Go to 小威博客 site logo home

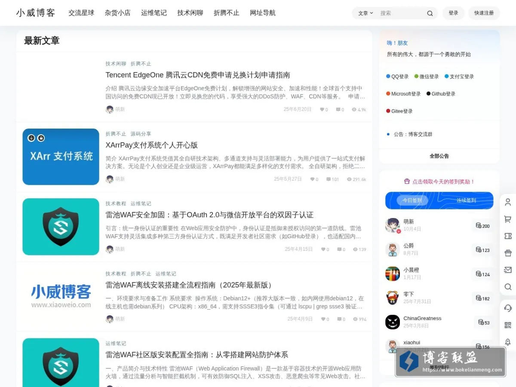(x=36, y=13)
